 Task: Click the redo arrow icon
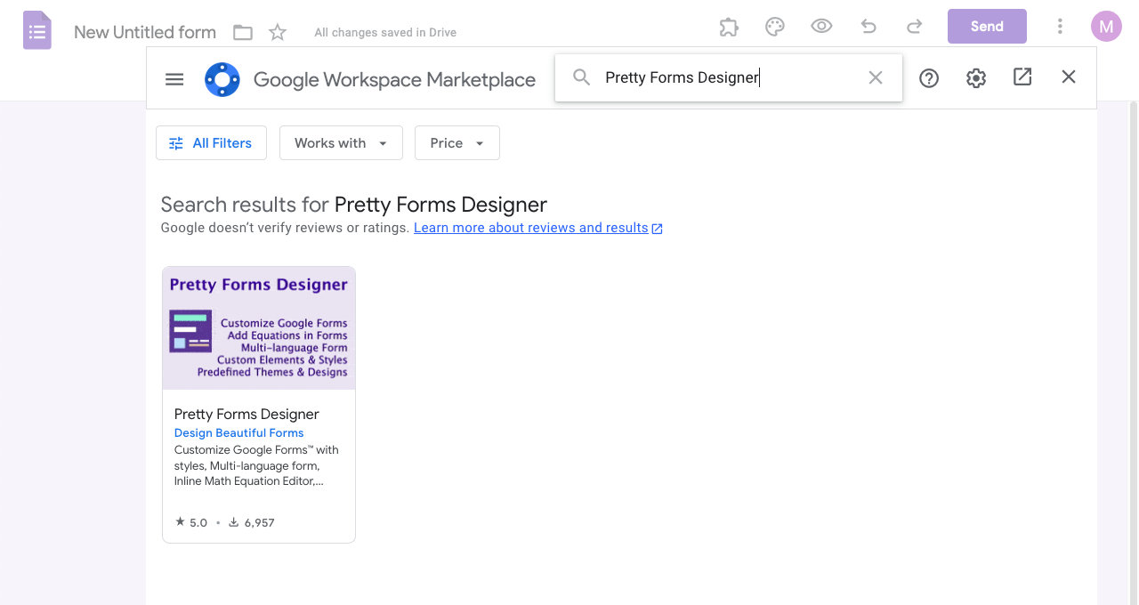point(914,27)
